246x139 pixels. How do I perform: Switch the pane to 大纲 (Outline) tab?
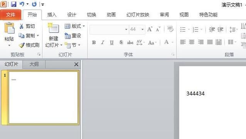(34, 64)
